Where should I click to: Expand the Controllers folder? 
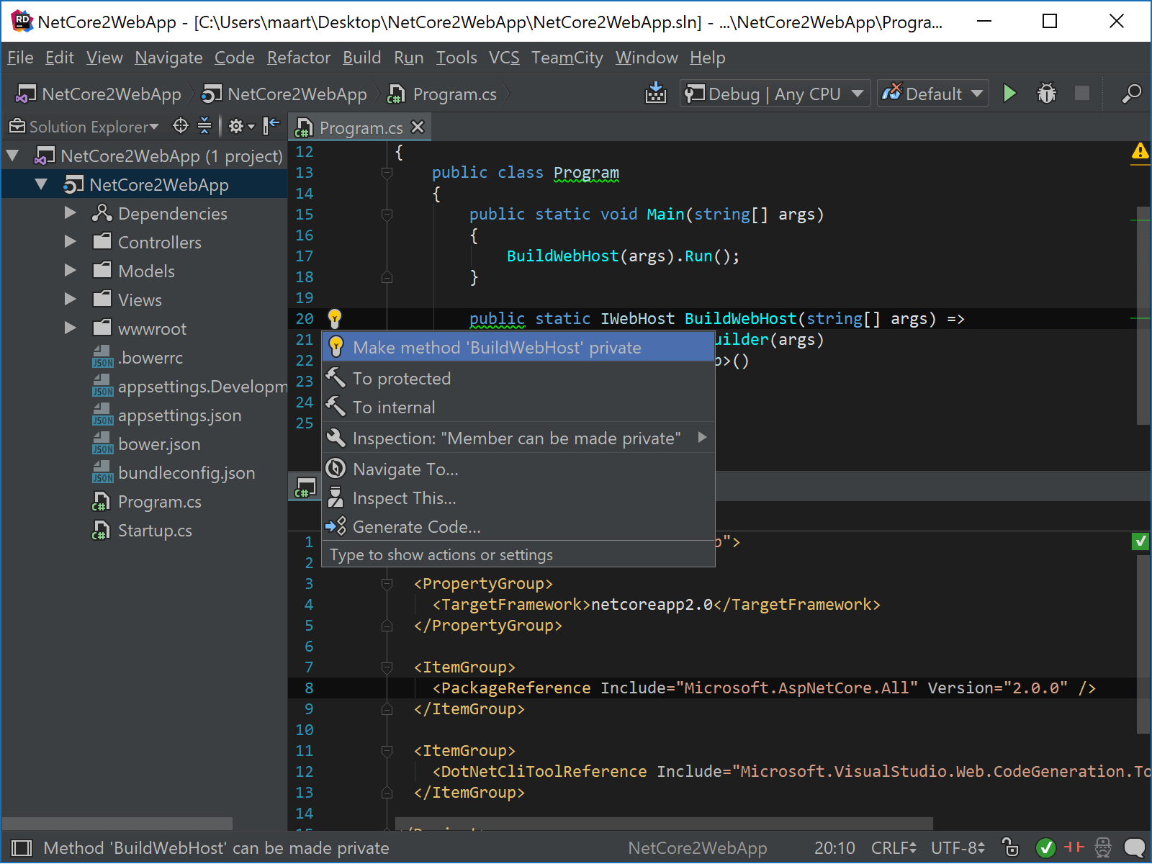[70, 242]
